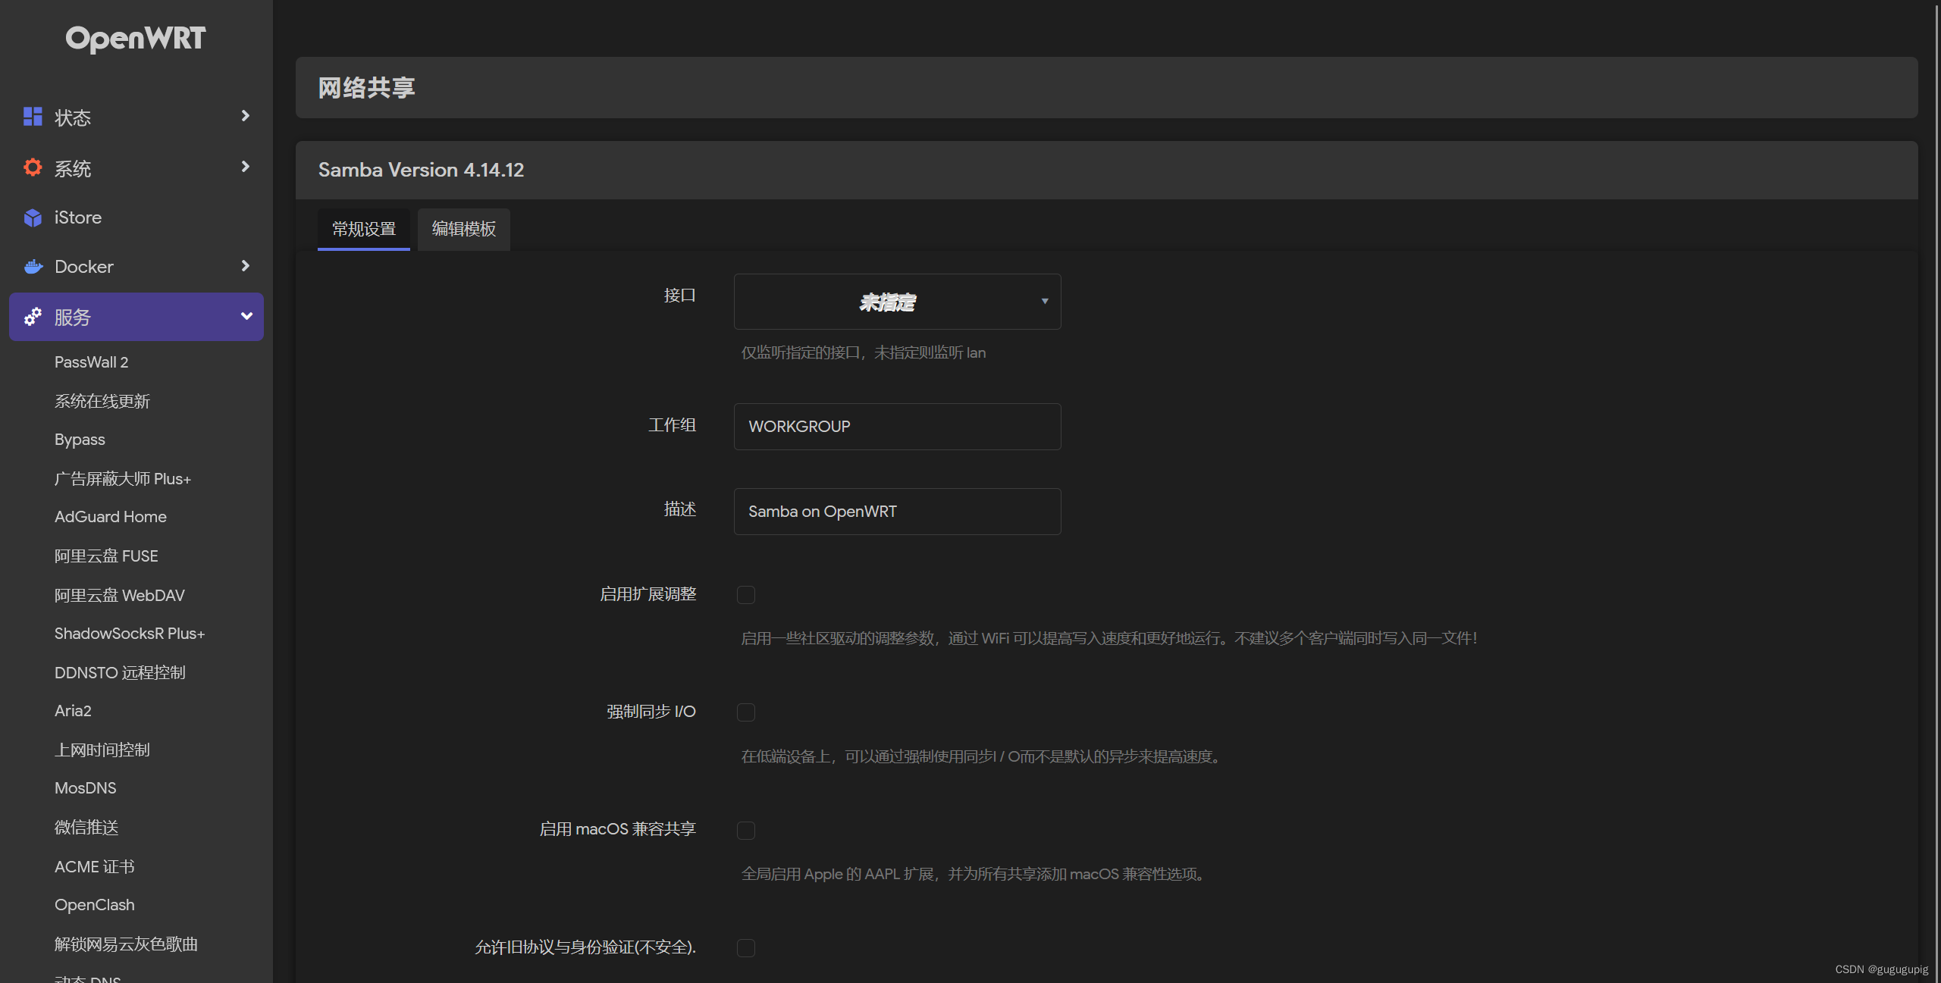Open the PassWall 2 service link
The image size is (1941, 983).
[92, 362]
